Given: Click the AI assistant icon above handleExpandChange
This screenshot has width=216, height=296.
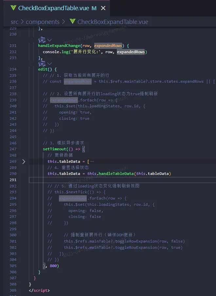Looking at the screenshot, I should [x=42, y=40].
